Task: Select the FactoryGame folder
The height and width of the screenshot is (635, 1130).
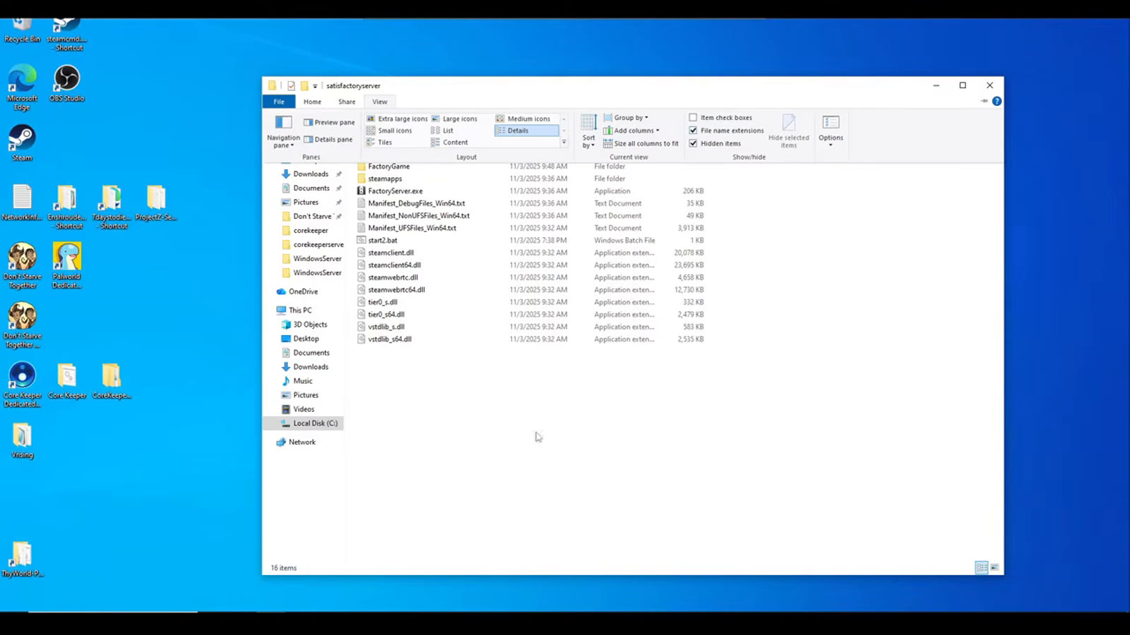Action: coord(383,167)
